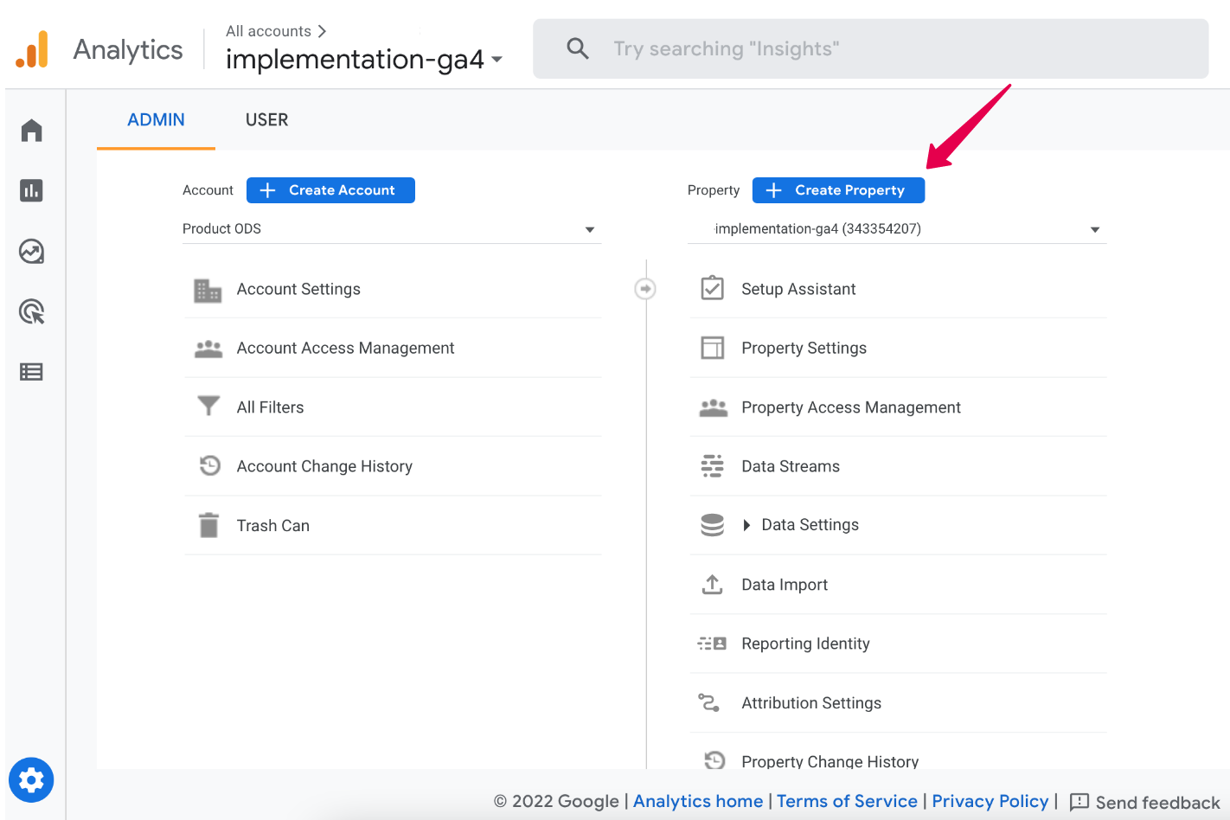
Task: Click the Trash Can icon
Action: pos(208,525)
